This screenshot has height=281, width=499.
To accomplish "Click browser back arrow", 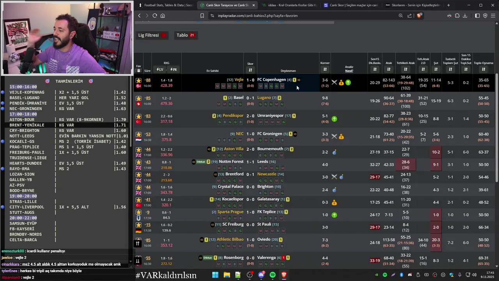I will [x=139, y=16].
